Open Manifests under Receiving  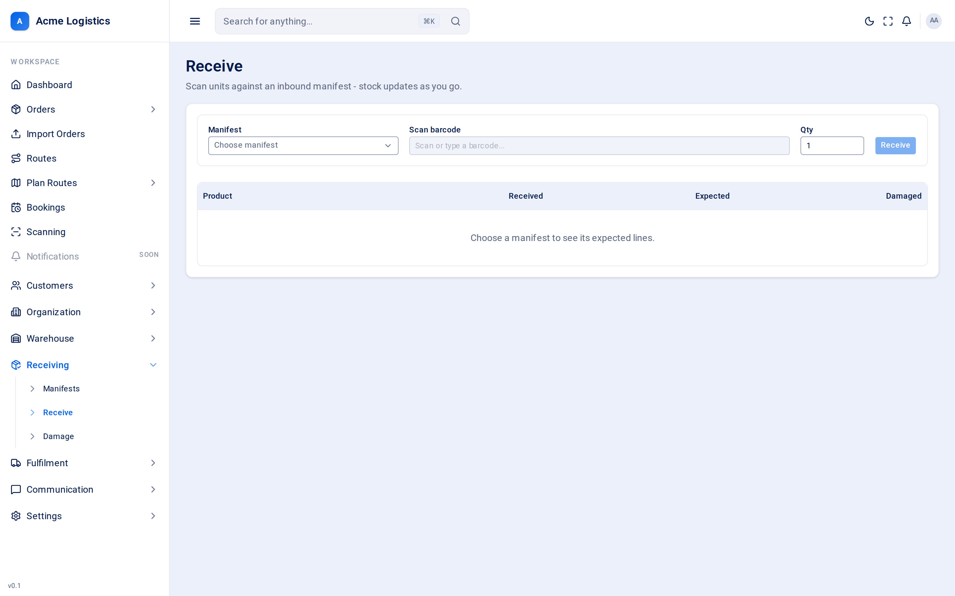pyautogui.click(x=61, y=389)
